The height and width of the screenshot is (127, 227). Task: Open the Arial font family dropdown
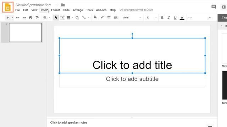pos(132,18)
